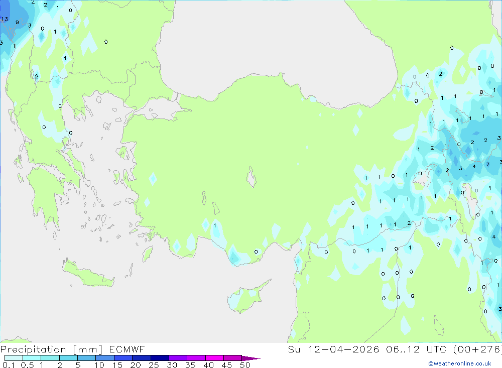The height and width of the screenshot is (368, 502).
Task: Click the date '12-04-2026' in the footer
Action: click(343, 349)
